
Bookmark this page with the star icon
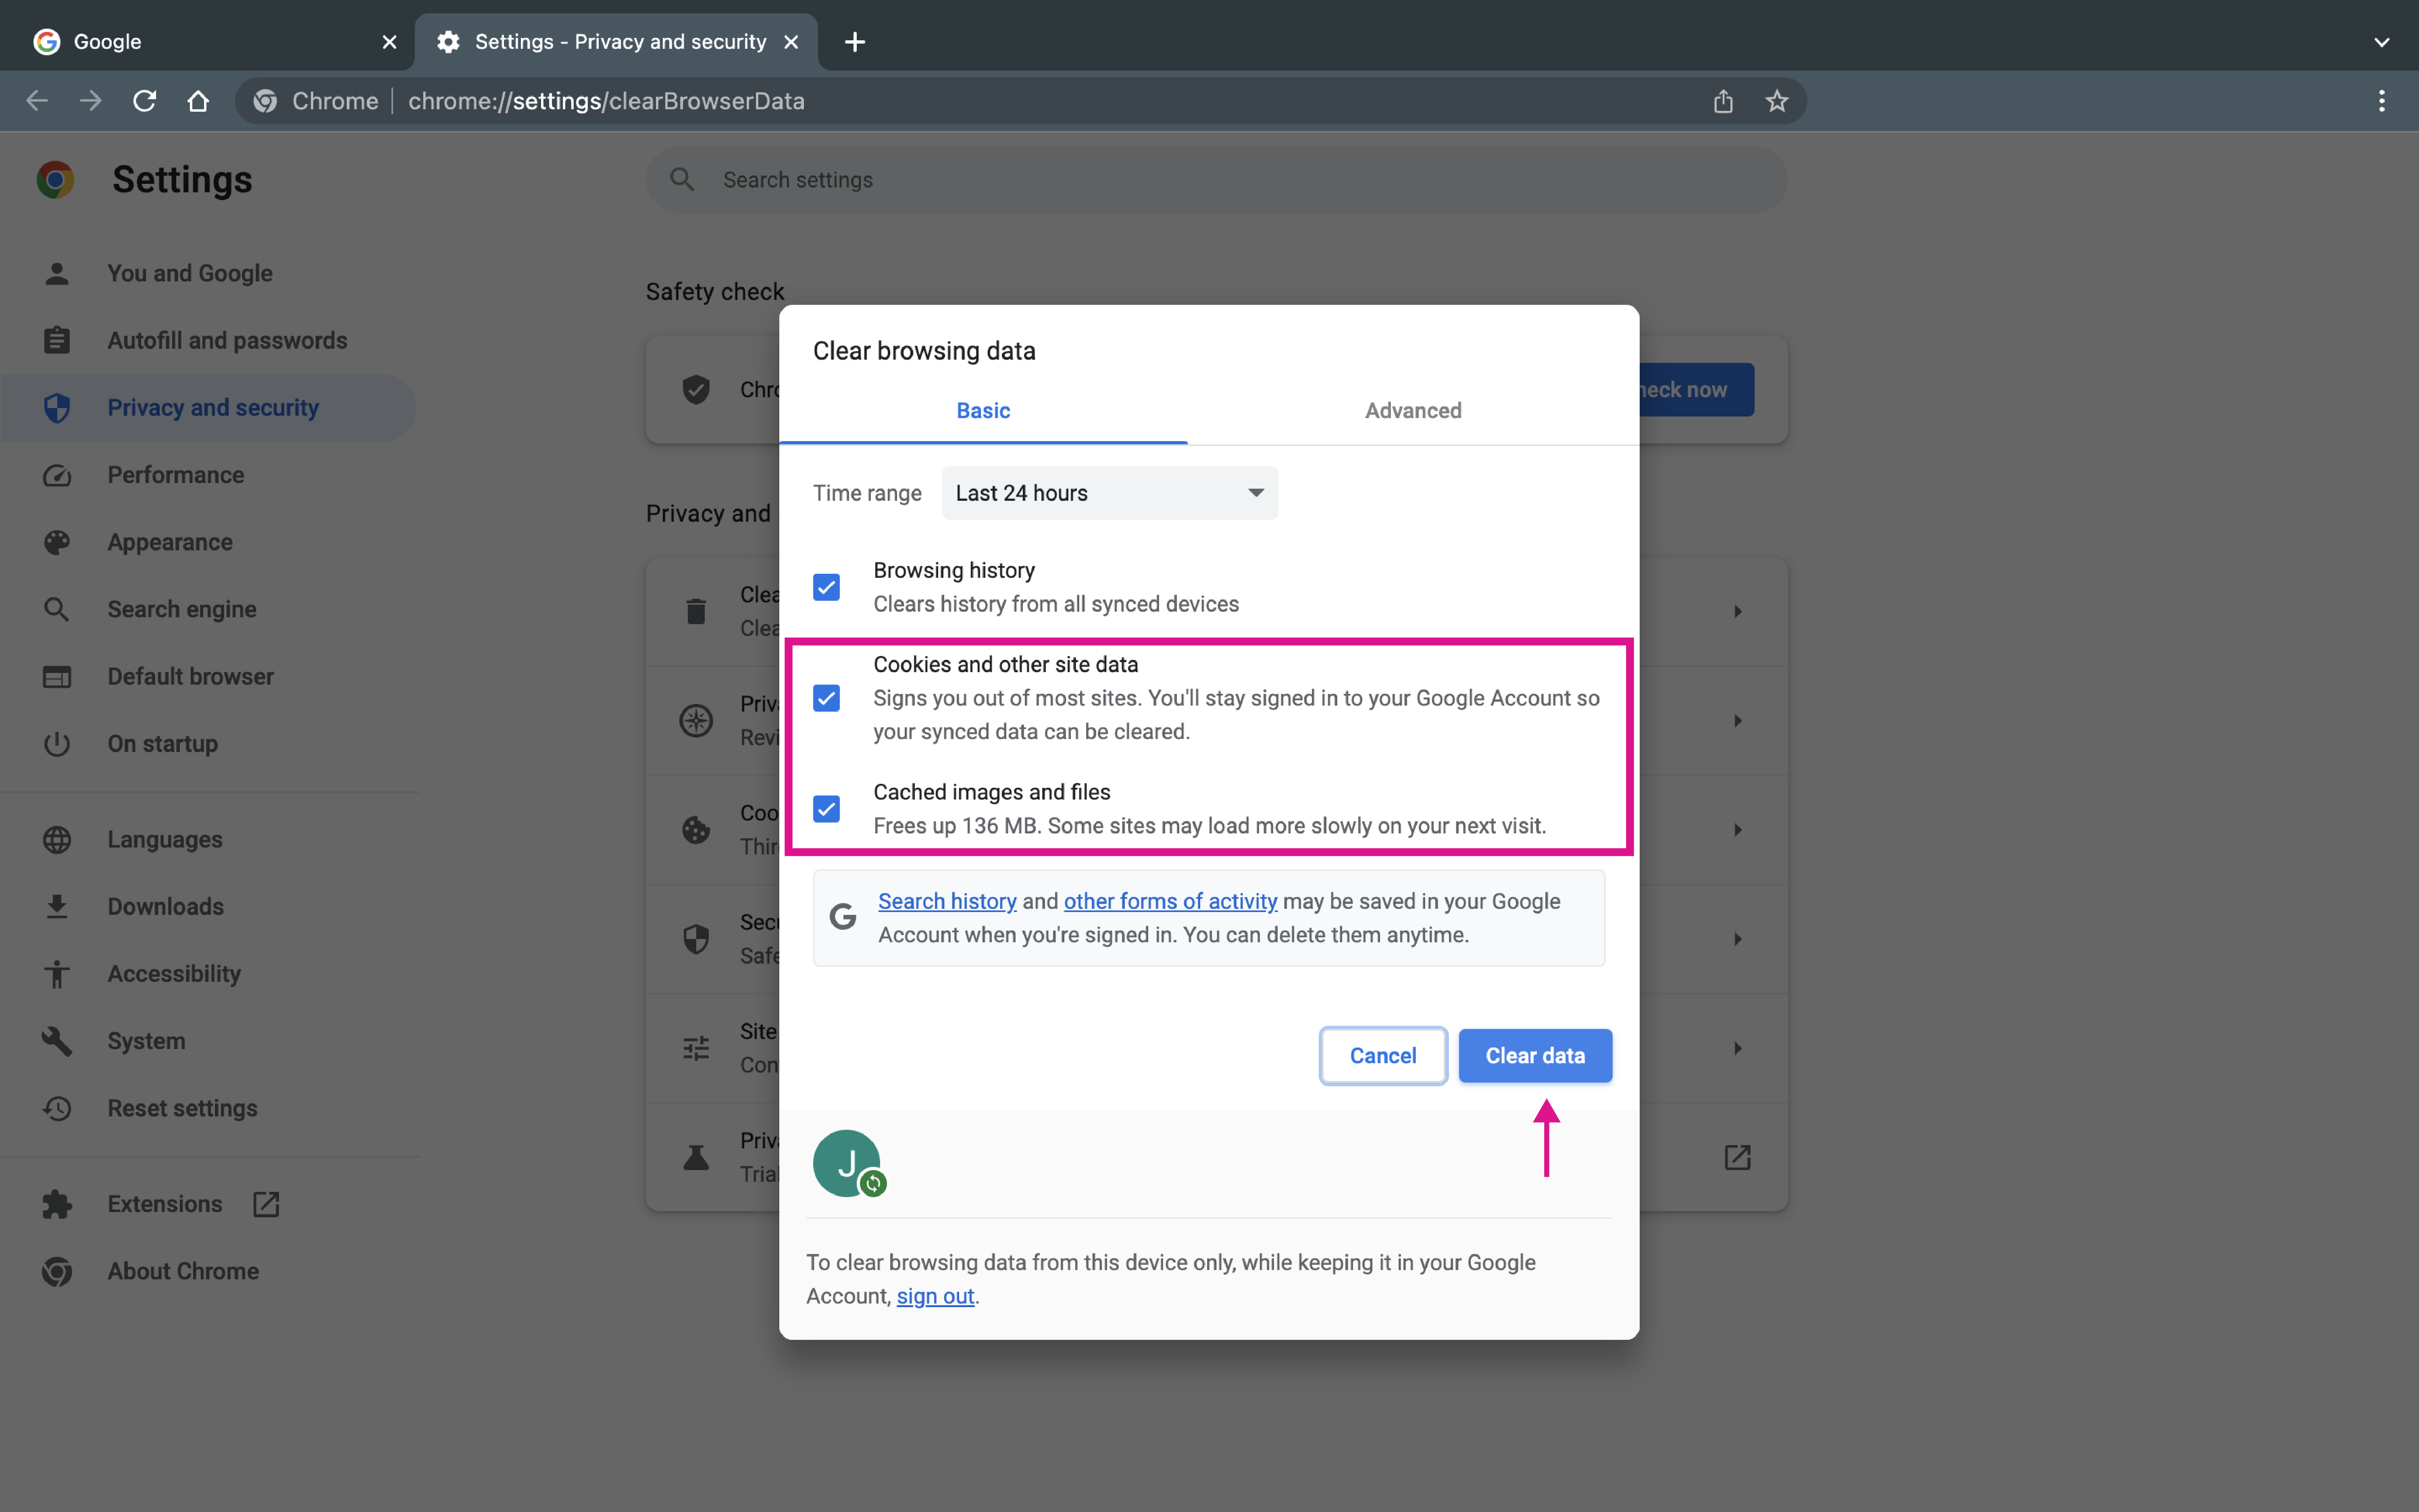(1776, 101)
